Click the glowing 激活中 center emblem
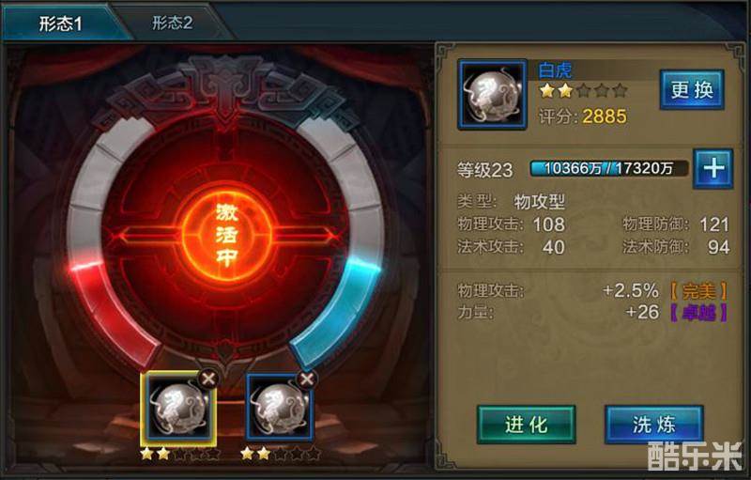 tap(227, 235)
